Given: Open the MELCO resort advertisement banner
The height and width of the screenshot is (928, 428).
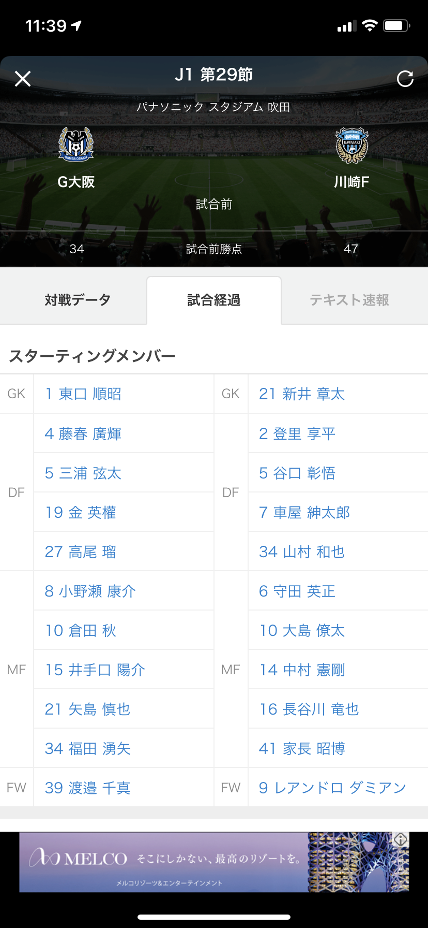Looking at the screenshot, I should tap(207, 862).
